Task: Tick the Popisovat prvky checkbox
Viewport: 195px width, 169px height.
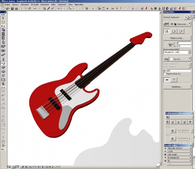Action: click(165, 74)
